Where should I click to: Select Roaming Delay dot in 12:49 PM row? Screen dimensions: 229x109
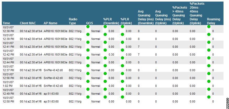tap(209, 89)
